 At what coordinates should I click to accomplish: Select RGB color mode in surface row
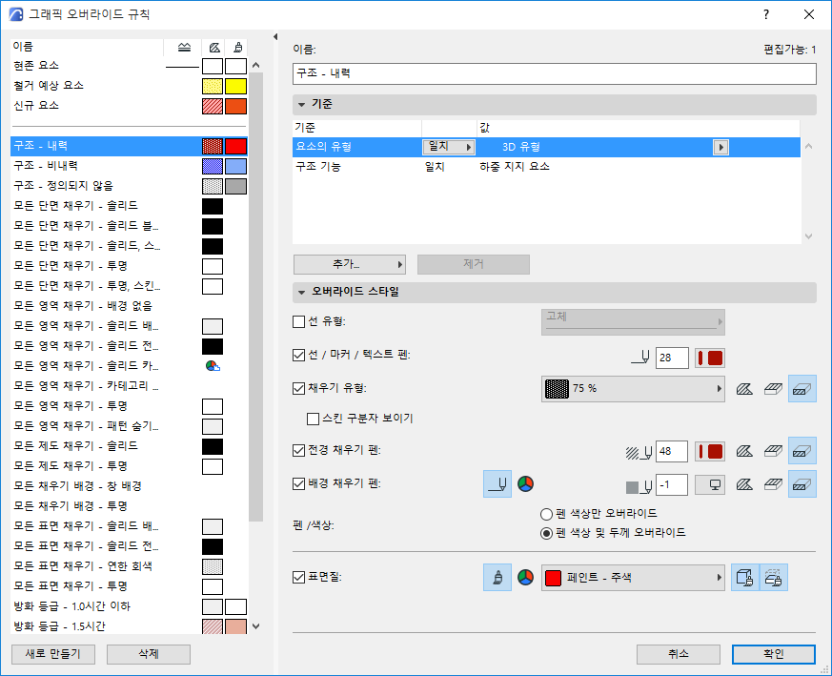pyautogui.click(x=525, y=577)
